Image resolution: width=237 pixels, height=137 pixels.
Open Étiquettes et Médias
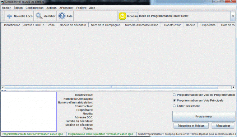tap(191, 126)
